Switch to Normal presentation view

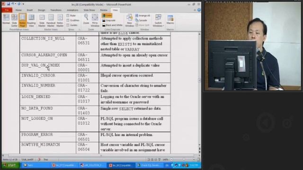(6, 19)
